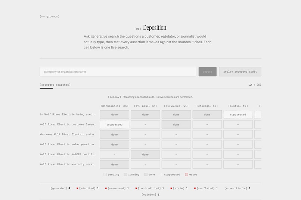Select the [minneapolis, mn] column header
301x200 pixels.
pyautogui.click(x=114, y=106)
